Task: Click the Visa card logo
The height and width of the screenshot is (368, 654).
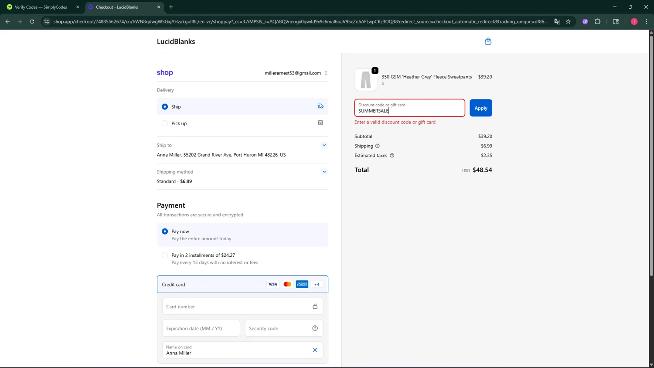Action: point(272,284)
